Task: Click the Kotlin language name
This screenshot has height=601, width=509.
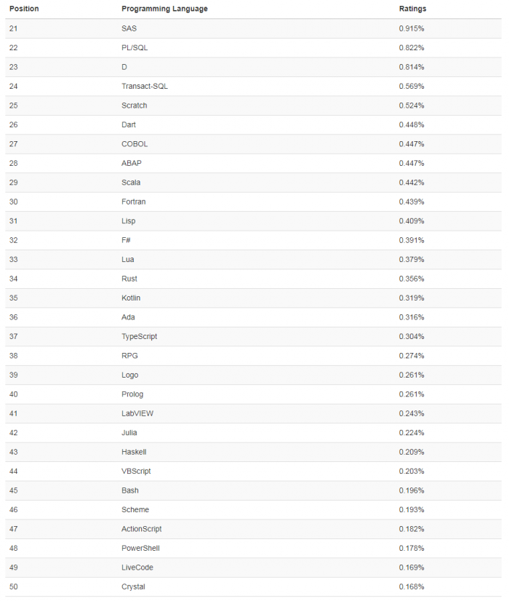Action: [x=131, y=298]
